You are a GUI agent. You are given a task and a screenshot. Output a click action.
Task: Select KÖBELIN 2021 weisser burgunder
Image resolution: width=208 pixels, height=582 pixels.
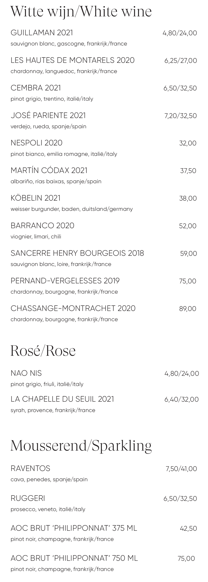click(36, 198)
